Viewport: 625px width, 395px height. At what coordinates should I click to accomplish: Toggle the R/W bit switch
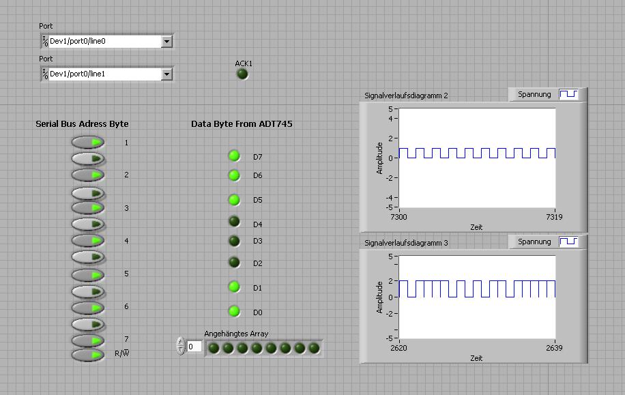click(x=88, y=355)
